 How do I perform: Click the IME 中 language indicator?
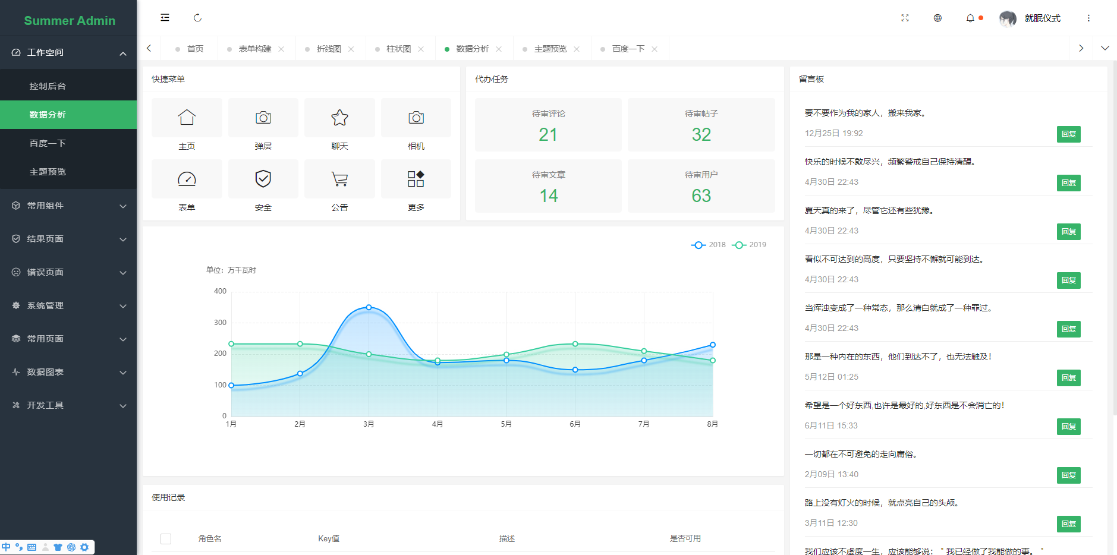coord(6,547)
